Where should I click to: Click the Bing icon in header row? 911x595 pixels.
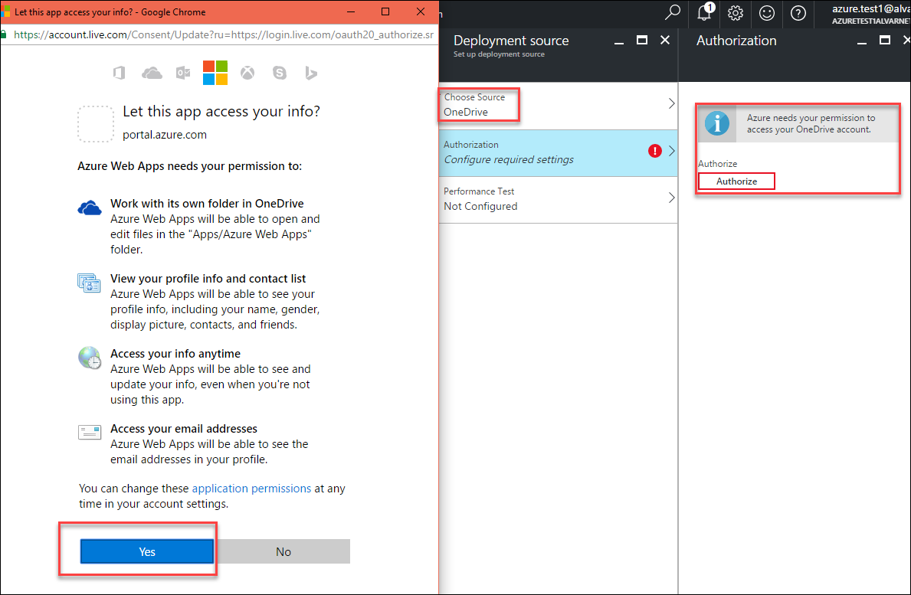click(311, 73)
